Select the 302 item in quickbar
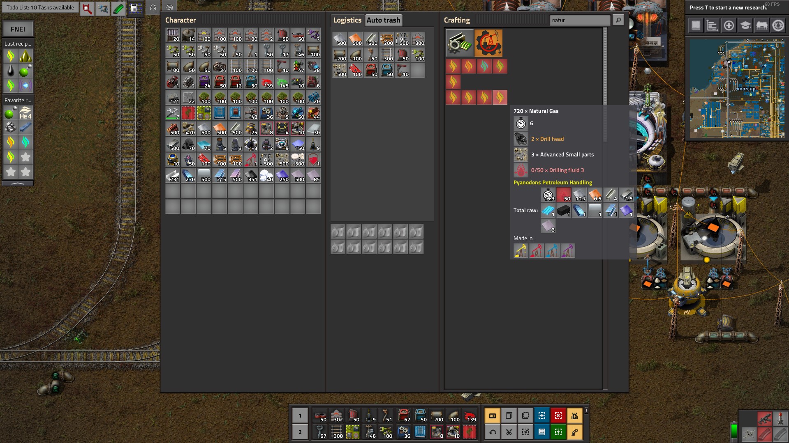789x443 pixels. [x=336, y=415]
